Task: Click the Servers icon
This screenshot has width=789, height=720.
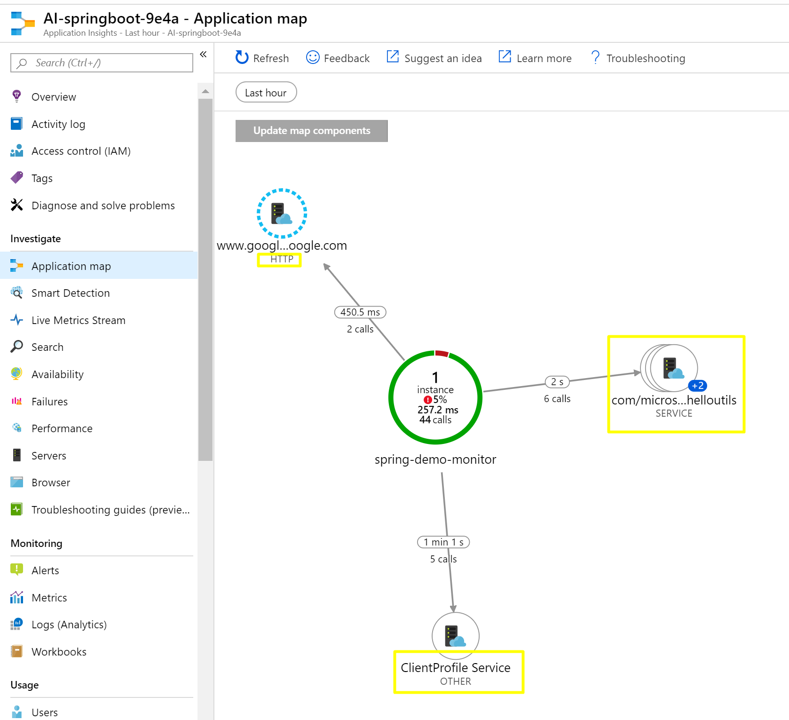Action: [17, 455]
